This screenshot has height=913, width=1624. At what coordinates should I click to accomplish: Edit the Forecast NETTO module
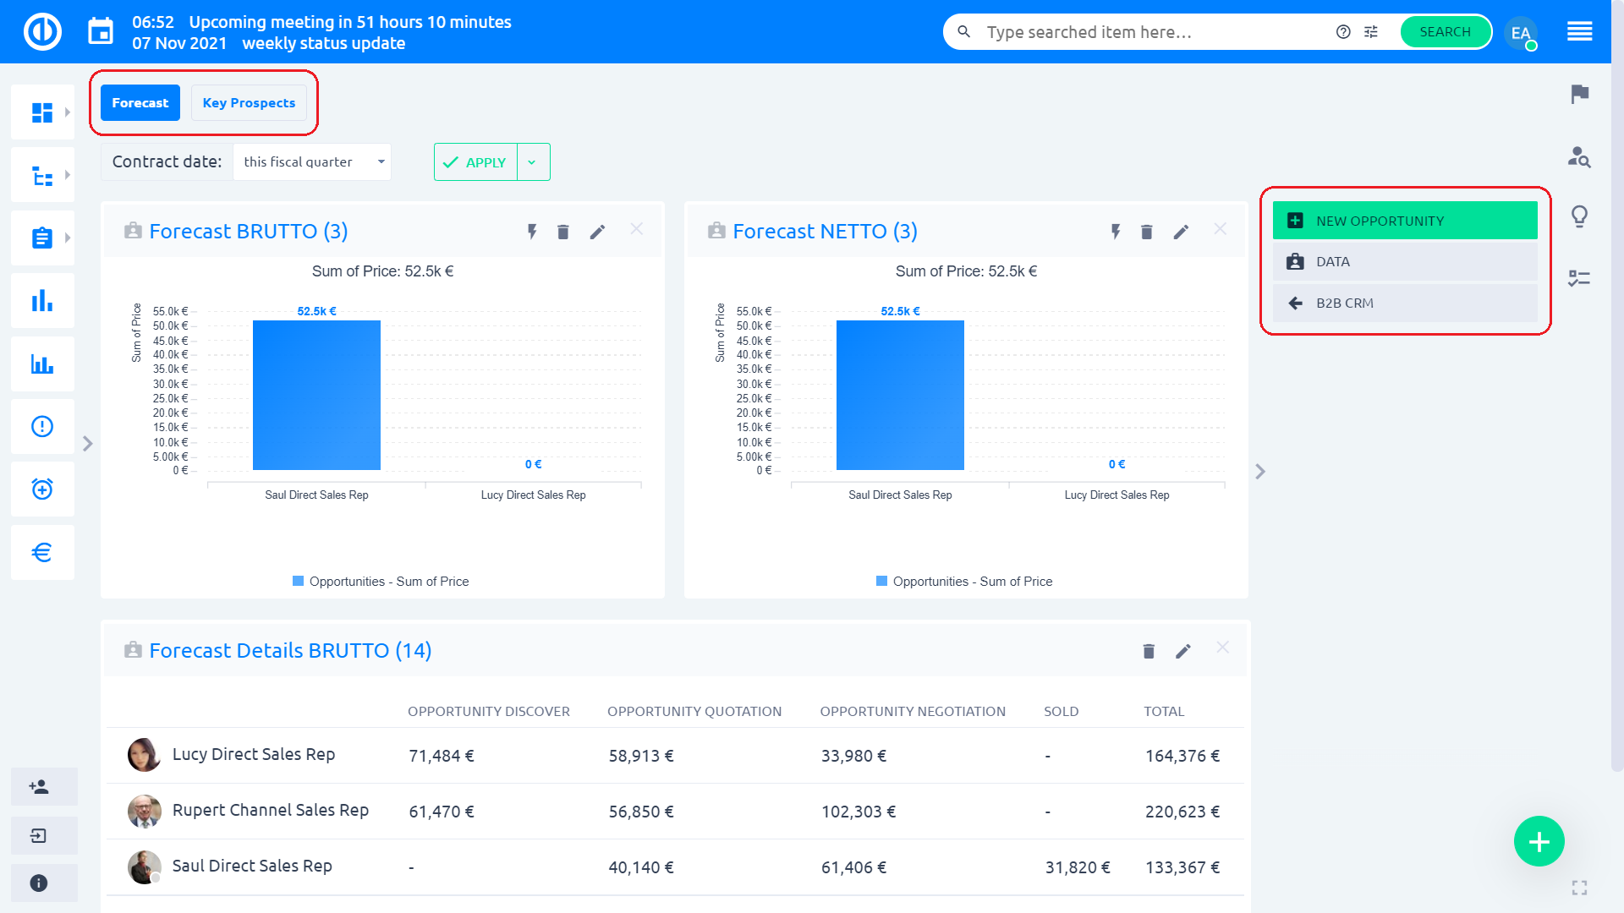(x=1181, y=232)
